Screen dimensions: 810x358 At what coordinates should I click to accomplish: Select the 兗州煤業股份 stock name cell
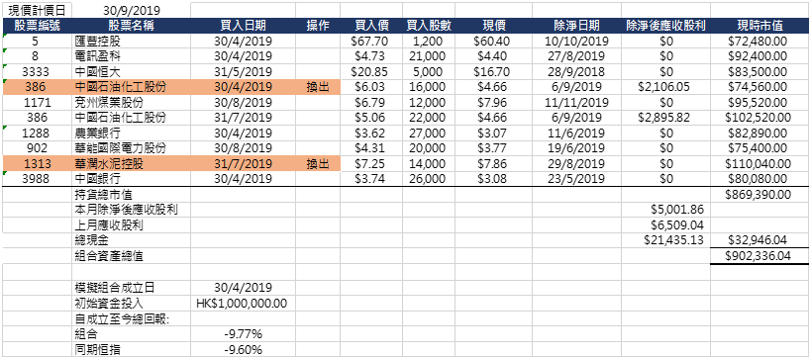click(132, 102)
